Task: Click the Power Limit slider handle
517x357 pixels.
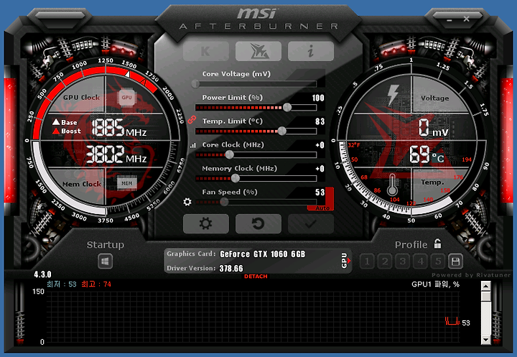Action: pos(287,107)
